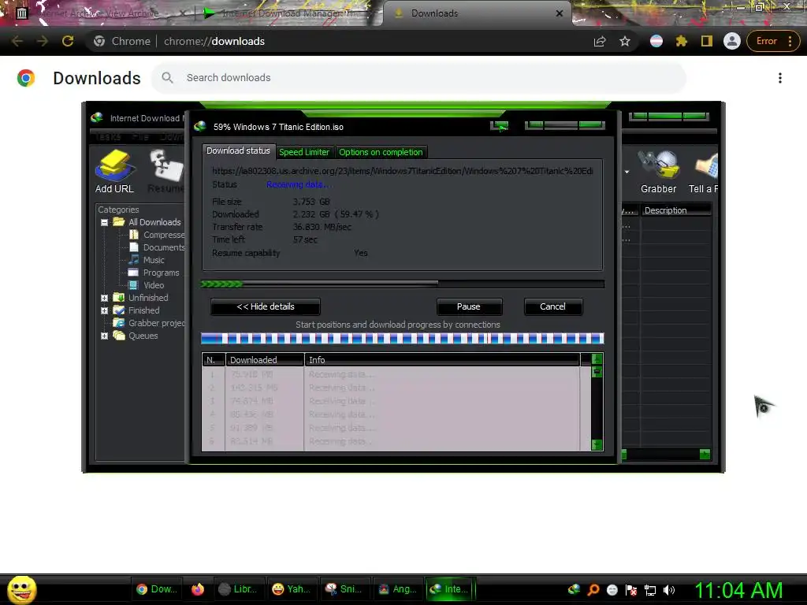Collapse the All Downloads tree node
The image size is (807, 605).
coord(105,222)
